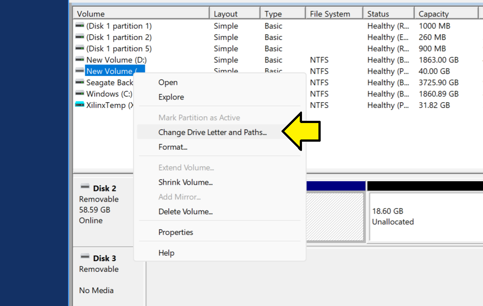Click Help in the context menu
Image resolution: width=483 pixels, height=306 pixels.
tap(166, 253)
